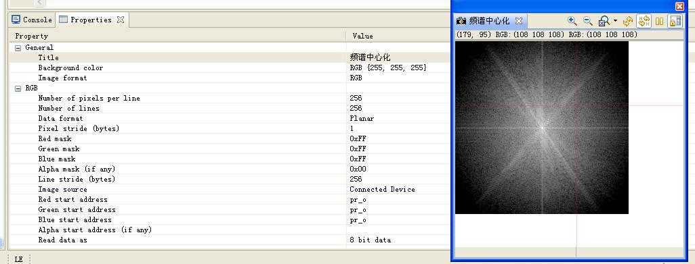Select the Green mask property

coord(59,149)
